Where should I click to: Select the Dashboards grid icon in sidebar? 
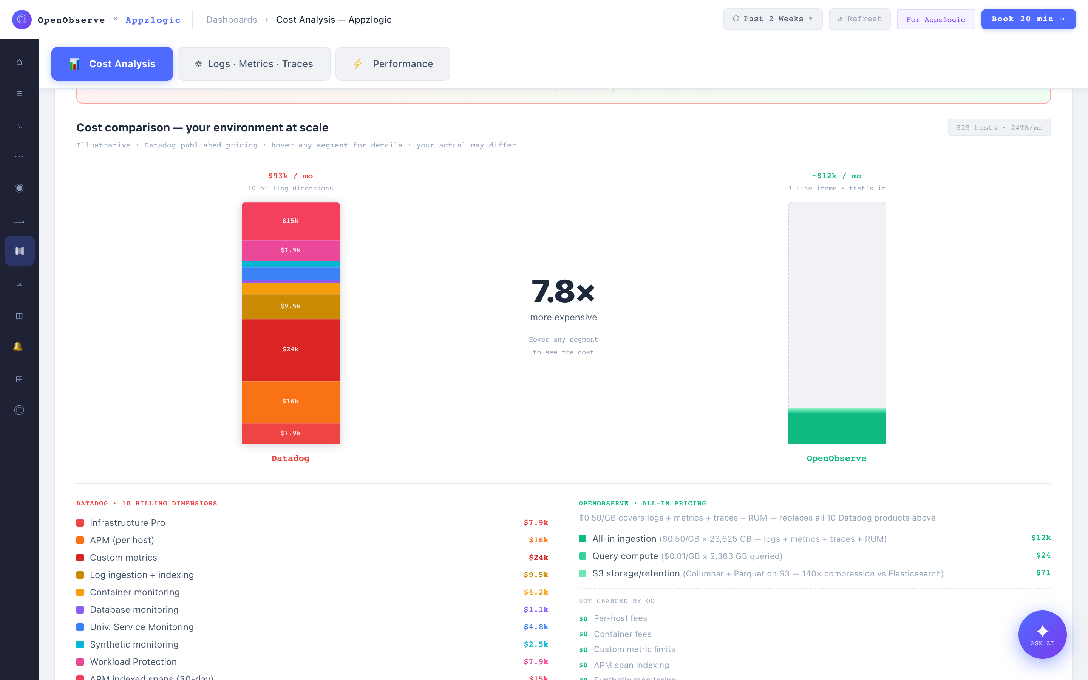pyautogui.click(x=19, y=251)
